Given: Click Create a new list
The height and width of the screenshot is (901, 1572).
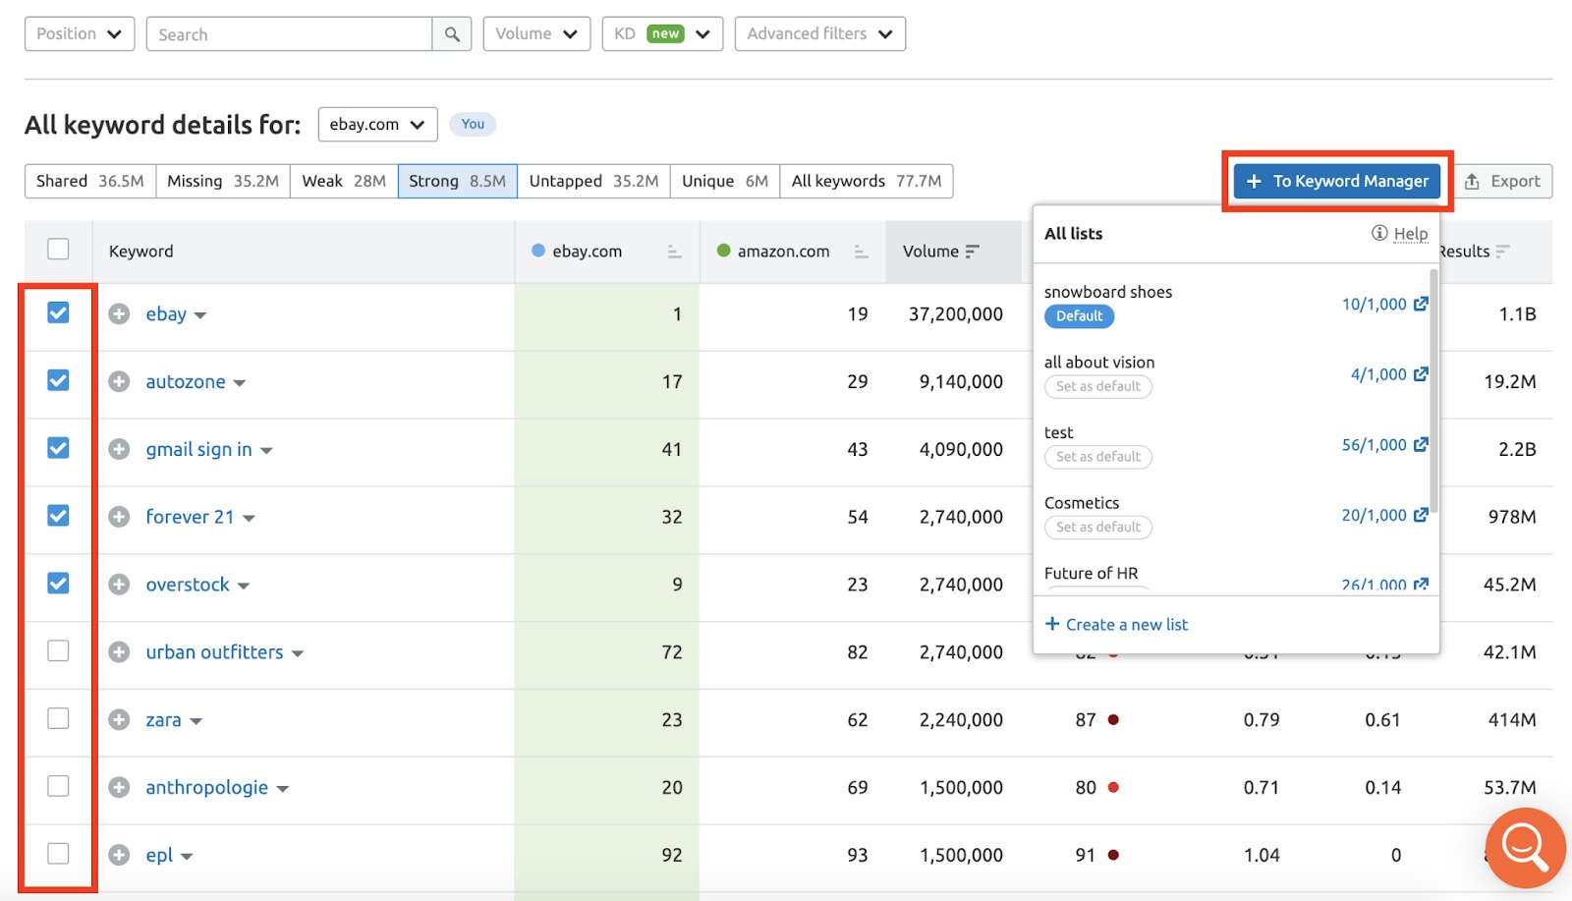Looking at the screenshot, I should pos(1117,625).
